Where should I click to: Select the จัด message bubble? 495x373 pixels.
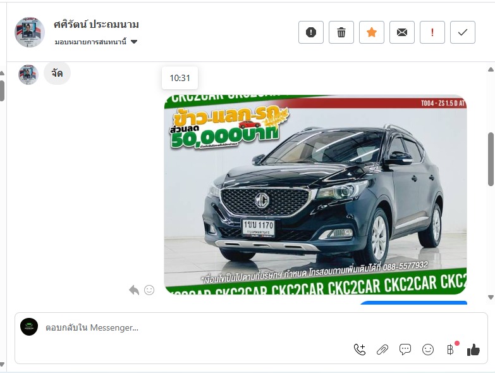(57, 73)
